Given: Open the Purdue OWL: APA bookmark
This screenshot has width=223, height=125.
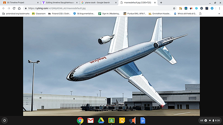Looking at the screenshot, I should tap(135, 14).
